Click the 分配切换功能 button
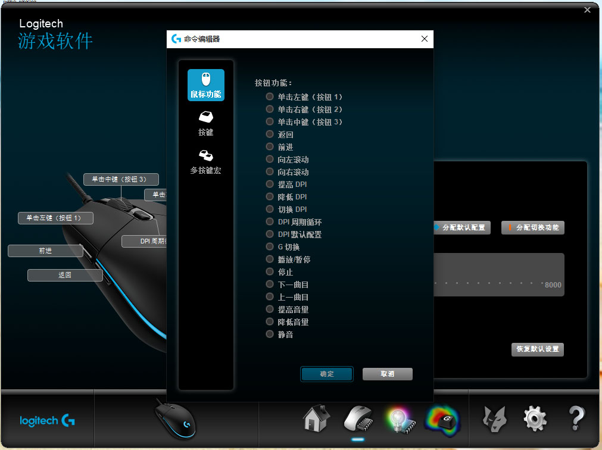Image resolution: width=602 pixels, height=450 pixels. [533, 227]
